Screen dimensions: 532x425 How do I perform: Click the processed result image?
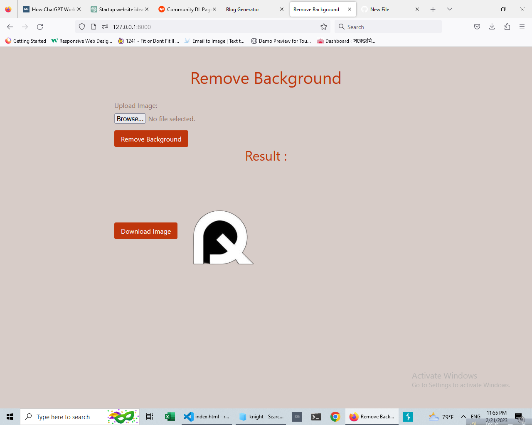pos(223,237)
